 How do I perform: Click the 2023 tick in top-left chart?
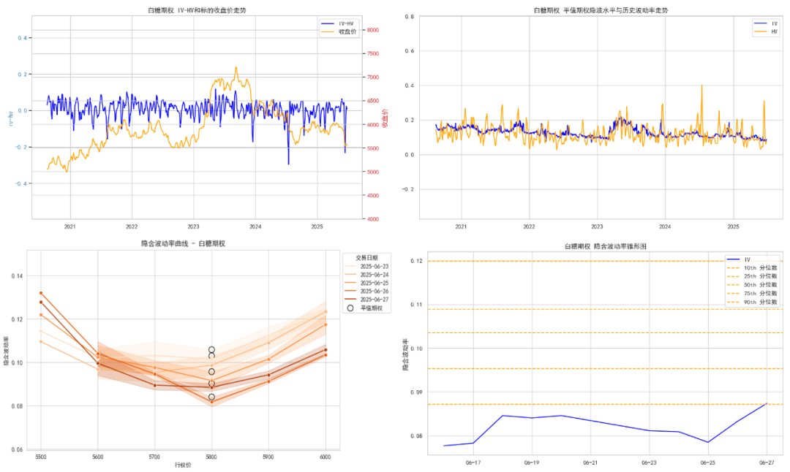click(193, 227)
